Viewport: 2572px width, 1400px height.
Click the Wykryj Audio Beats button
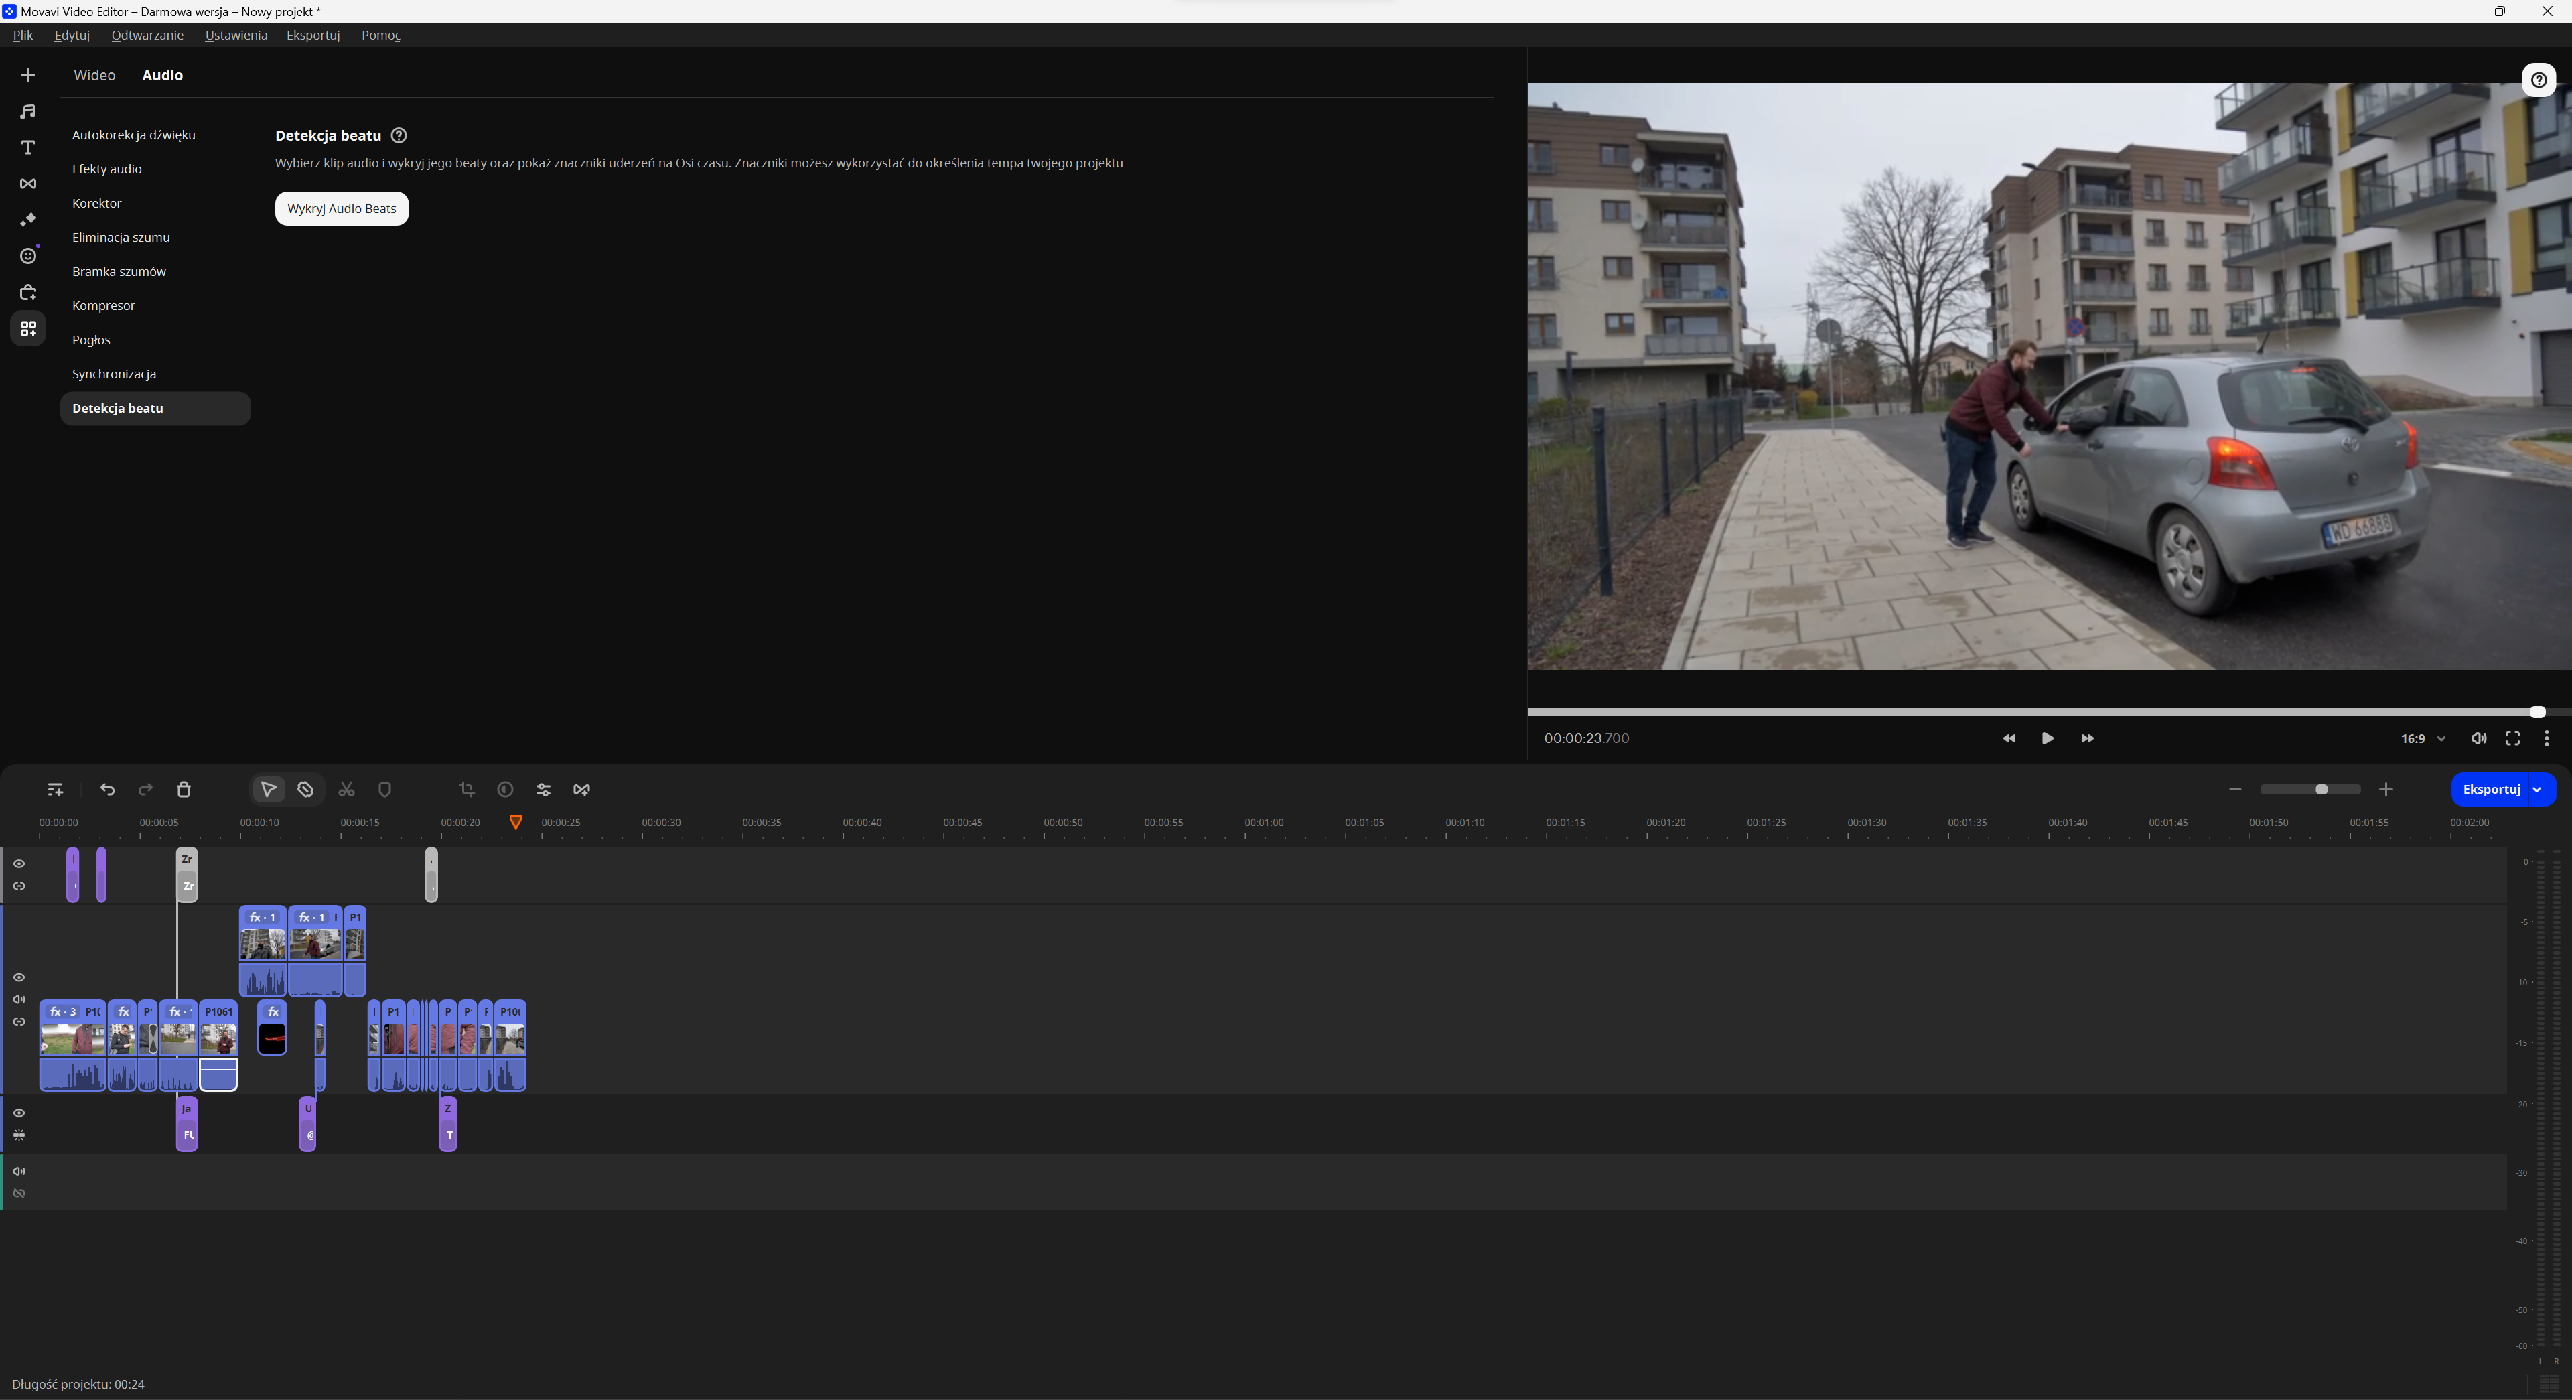342,209
